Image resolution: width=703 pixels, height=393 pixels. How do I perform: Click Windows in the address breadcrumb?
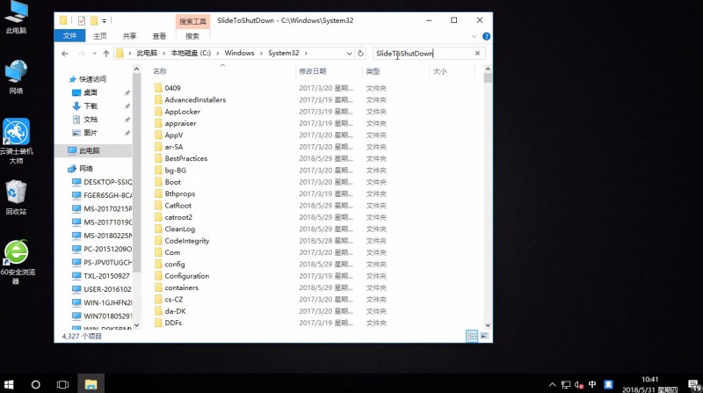239,53
